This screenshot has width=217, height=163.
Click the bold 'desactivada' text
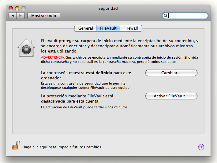[53, 101]
